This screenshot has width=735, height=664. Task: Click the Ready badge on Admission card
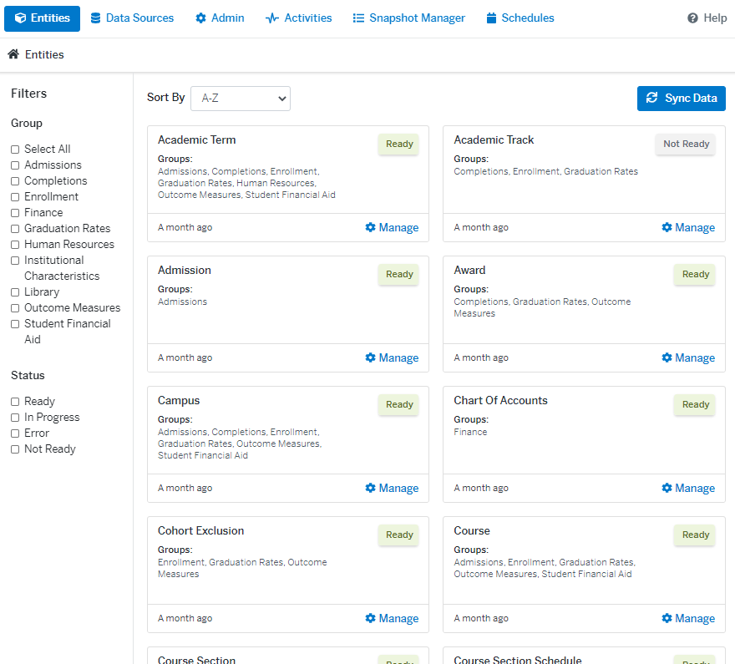pos(399,274)
